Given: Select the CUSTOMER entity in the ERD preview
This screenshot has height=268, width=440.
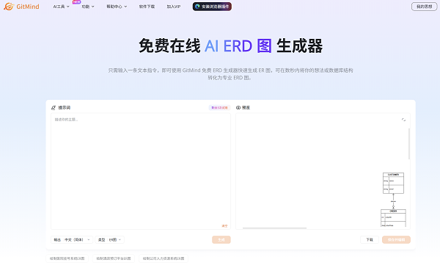Looking at the screenshot, I should click(x=393, y=183).
